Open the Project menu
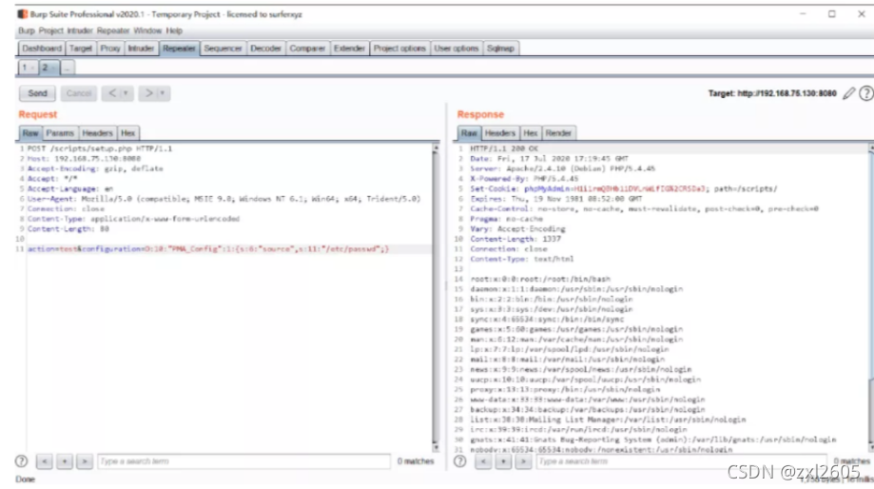874x489 pixels. pos(51,30)
